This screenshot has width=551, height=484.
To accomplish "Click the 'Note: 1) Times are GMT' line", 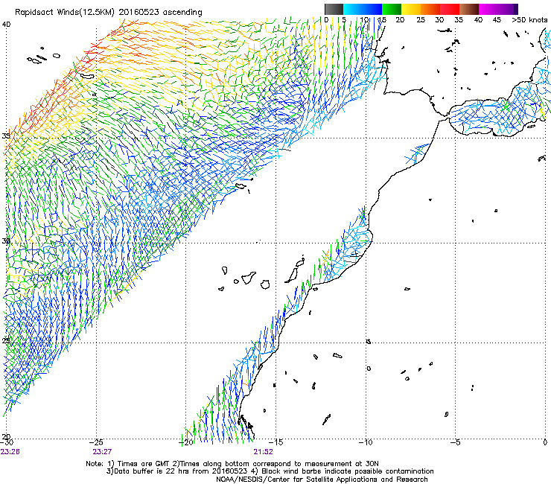I will 232,464.
